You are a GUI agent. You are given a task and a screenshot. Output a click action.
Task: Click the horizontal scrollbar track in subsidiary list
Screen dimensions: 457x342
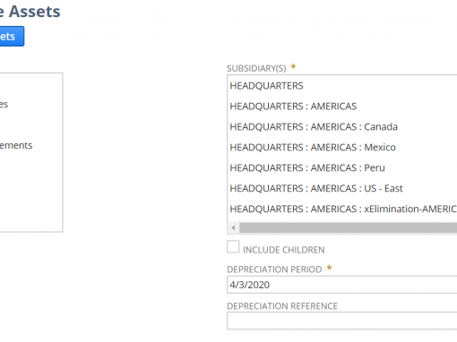[x=348, y=228]
